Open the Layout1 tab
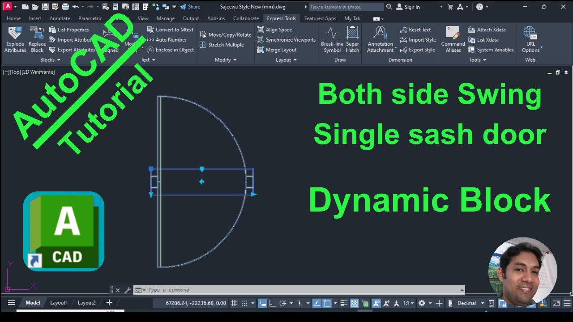The width and height of the screenshot is (573, 322). (59, 303)
